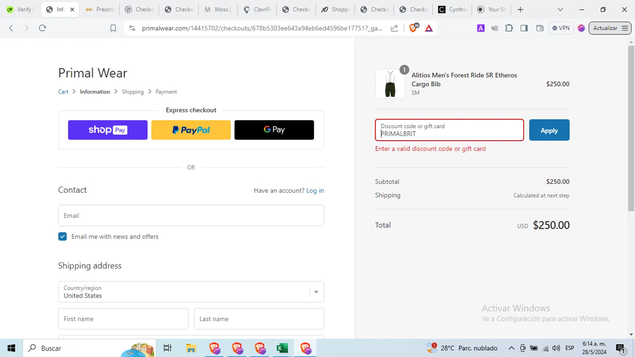Pay with the Google Pay button
The height and width of the screenshot is (357, 635).
click(x=274, y=130)
